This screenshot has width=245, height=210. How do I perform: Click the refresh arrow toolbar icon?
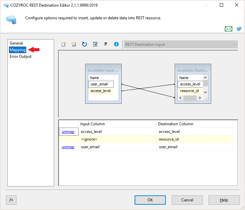coord(85,44)
